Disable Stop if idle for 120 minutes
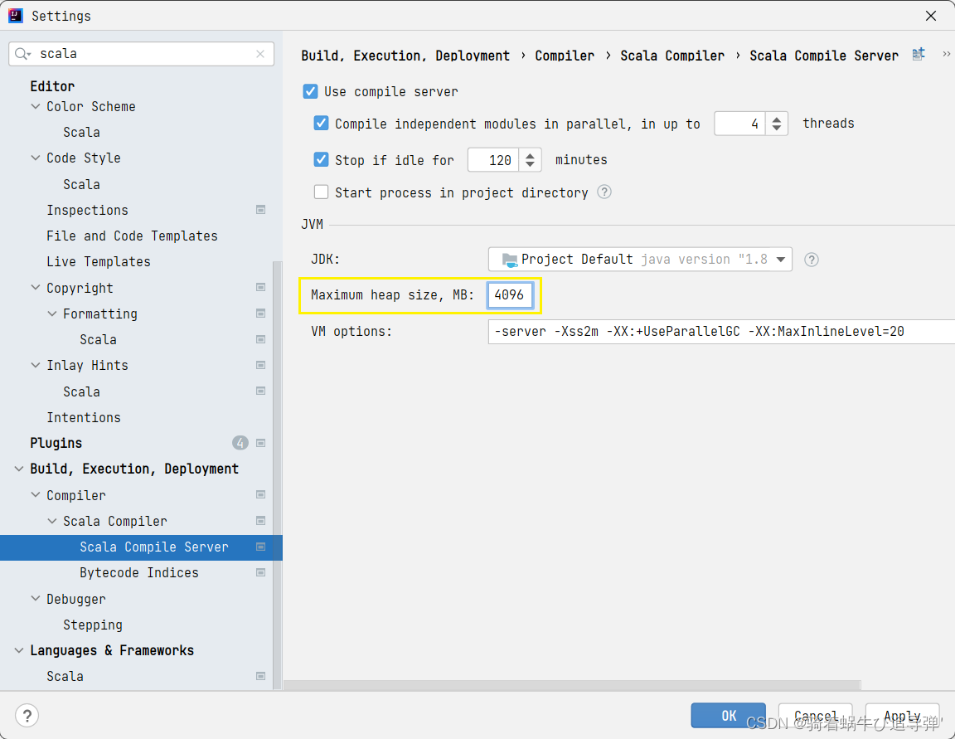The width and height of the screenshot is (955, 739). point(321,159)
